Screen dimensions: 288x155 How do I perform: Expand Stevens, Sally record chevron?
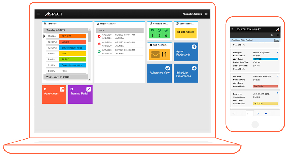click(x=278, y=52)
